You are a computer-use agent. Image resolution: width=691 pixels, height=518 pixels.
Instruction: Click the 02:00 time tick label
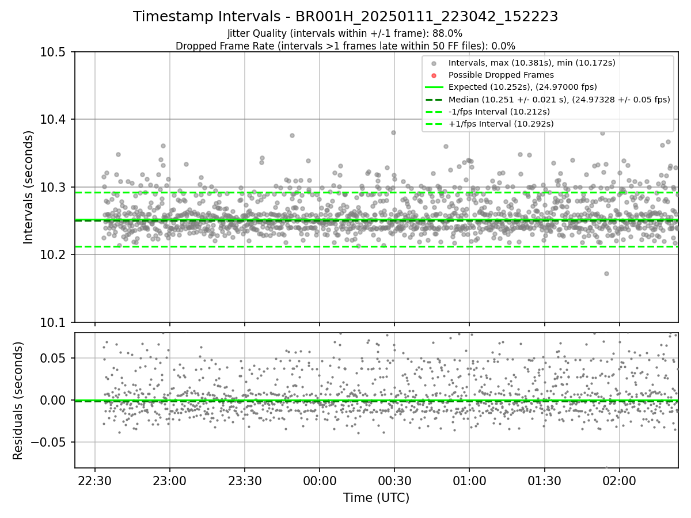click(x=620, y=480)
